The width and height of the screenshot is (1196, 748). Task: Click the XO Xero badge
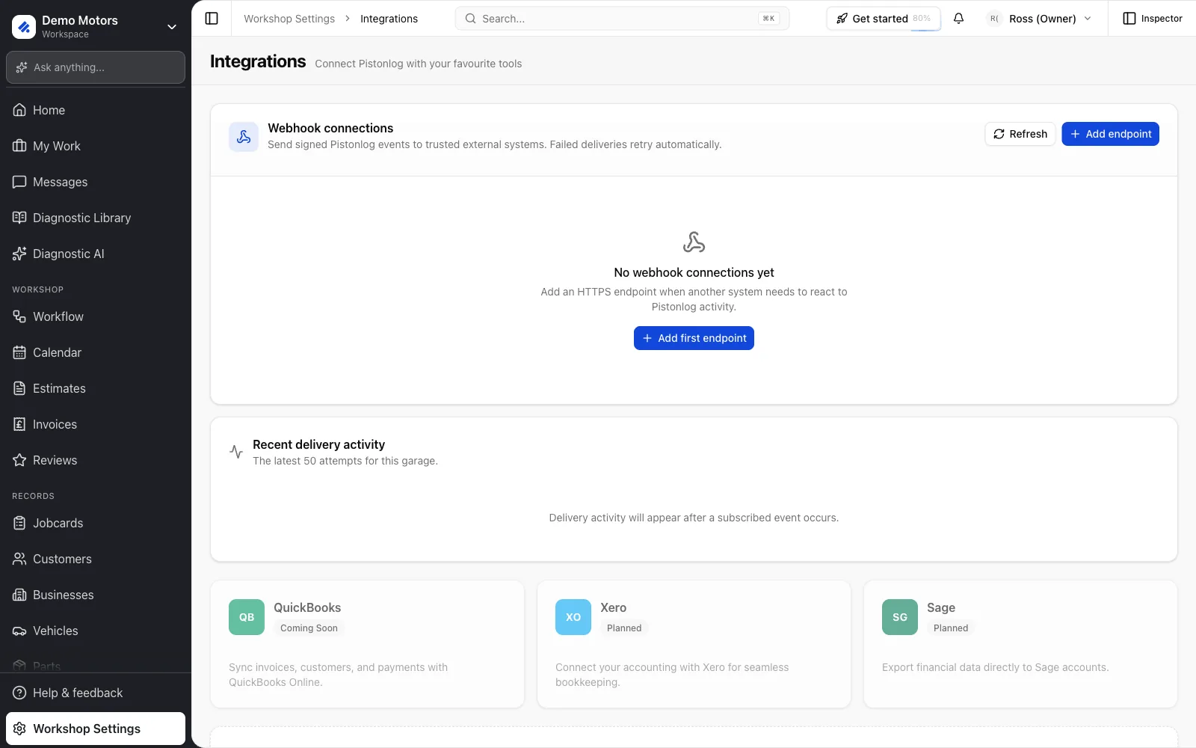tap(573, 617)
